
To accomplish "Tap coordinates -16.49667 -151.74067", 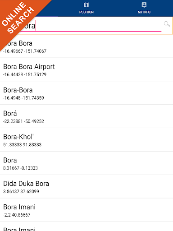I will pos(25,51).
